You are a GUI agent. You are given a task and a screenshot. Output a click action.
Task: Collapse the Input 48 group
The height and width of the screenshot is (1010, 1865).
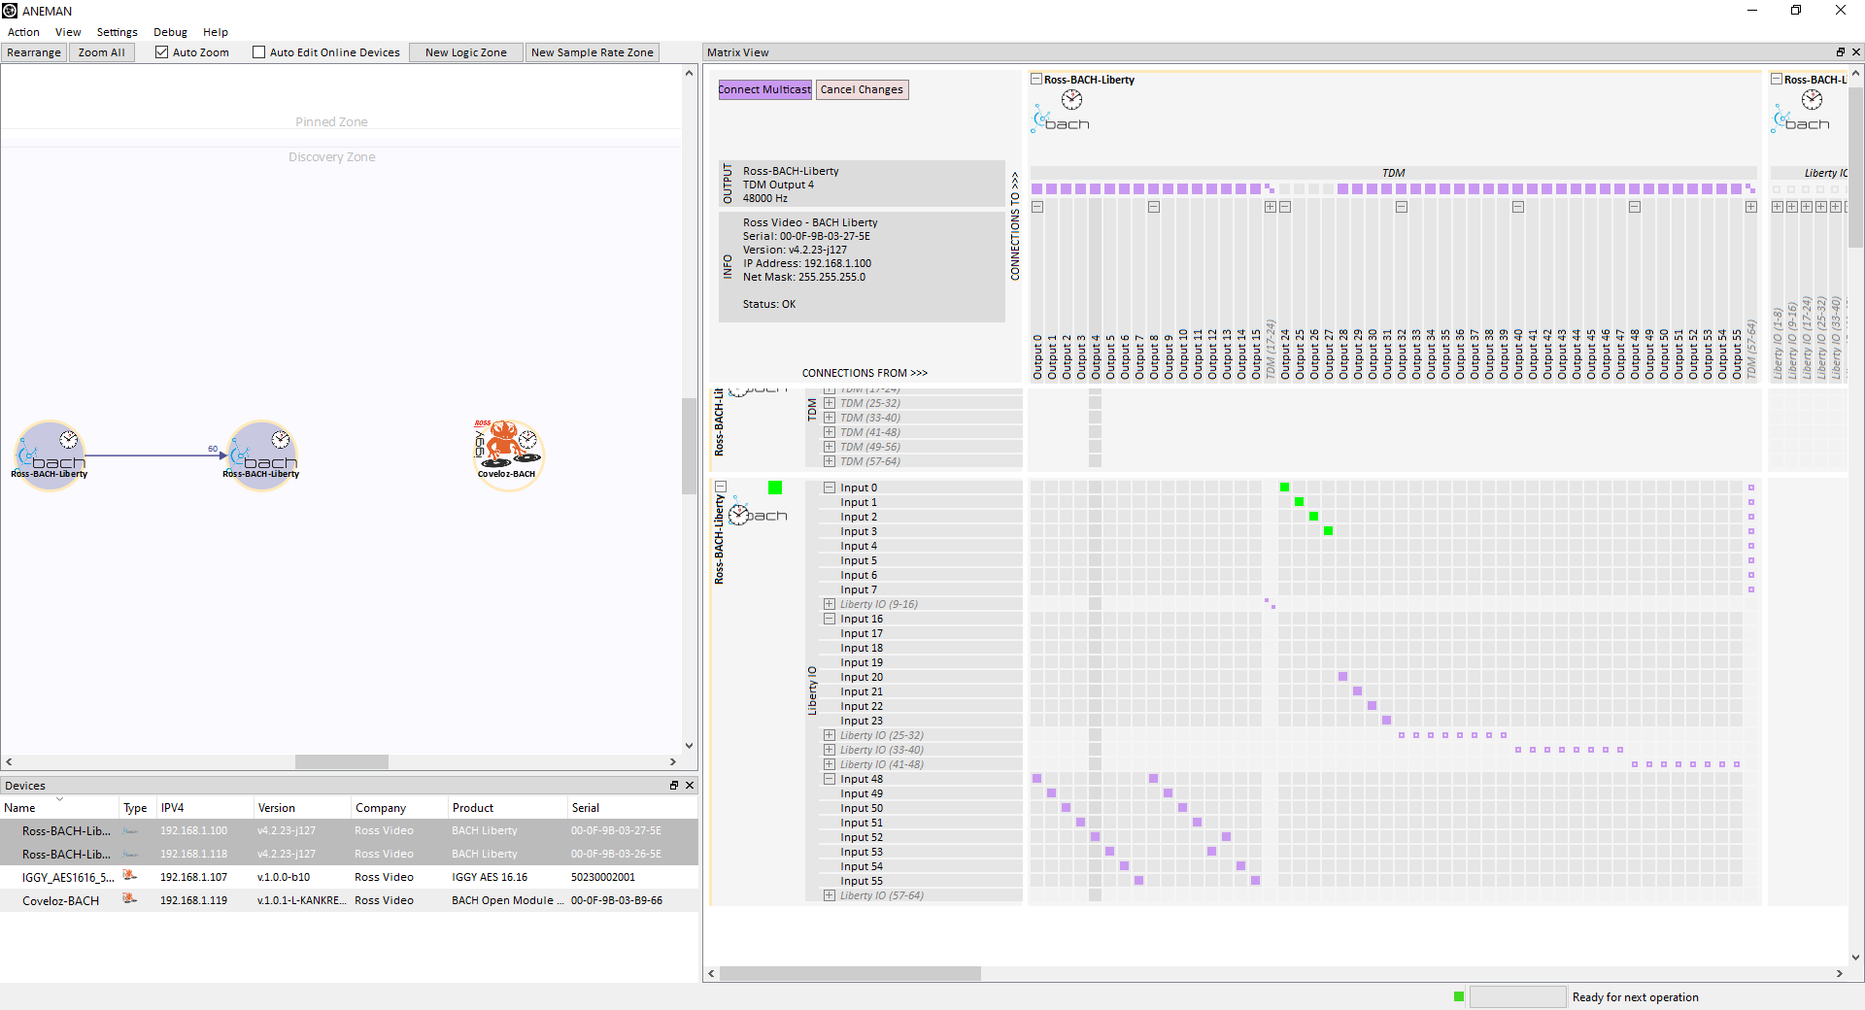click(830, 779)
